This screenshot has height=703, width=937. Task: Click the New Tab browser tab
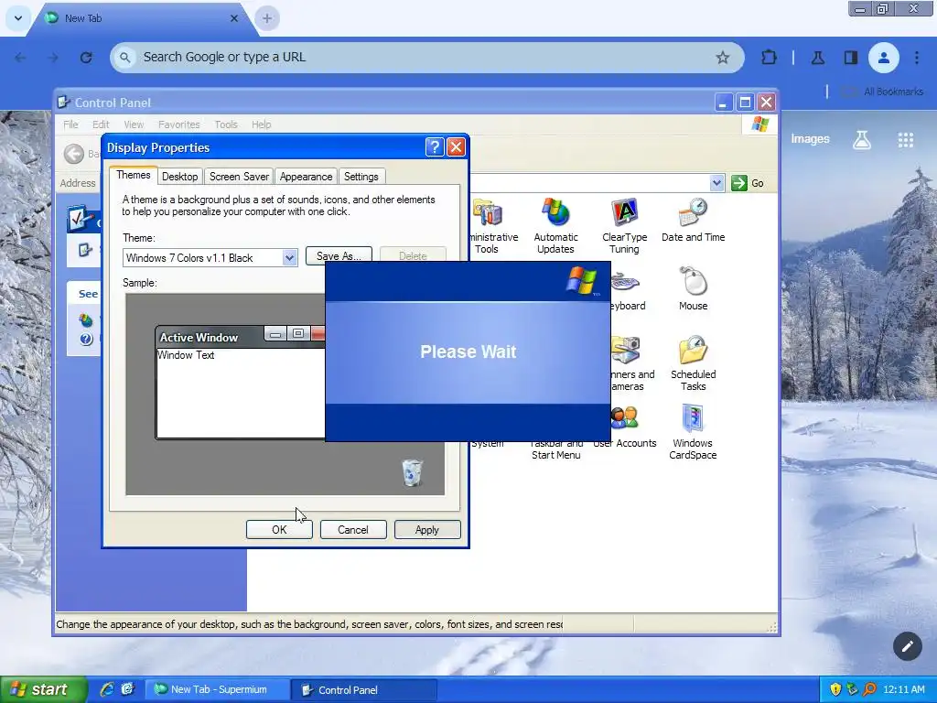pos(142,18)
